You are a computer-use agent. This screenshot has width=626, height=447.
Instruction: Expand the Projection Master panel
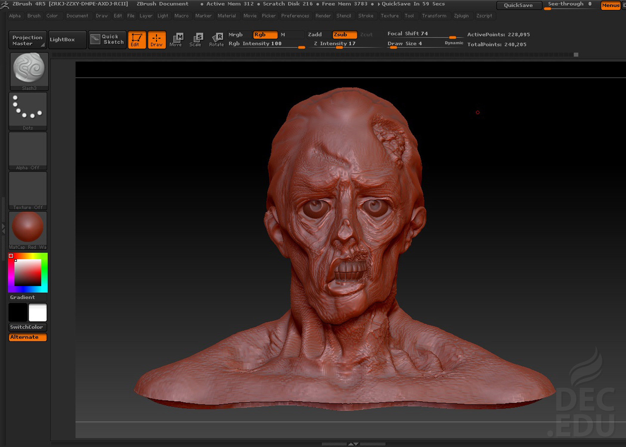[x=27, y=40]
